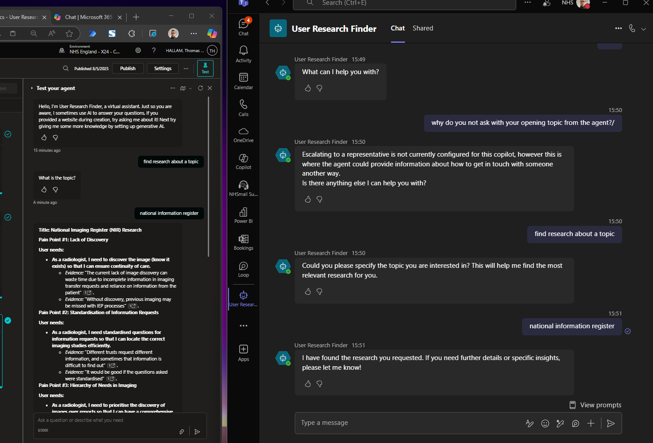Image resolution: width=653 pixels, height=443 pixels.
Task: Open OneDrive in the Teams sidebar
Action: coord(244,135)
